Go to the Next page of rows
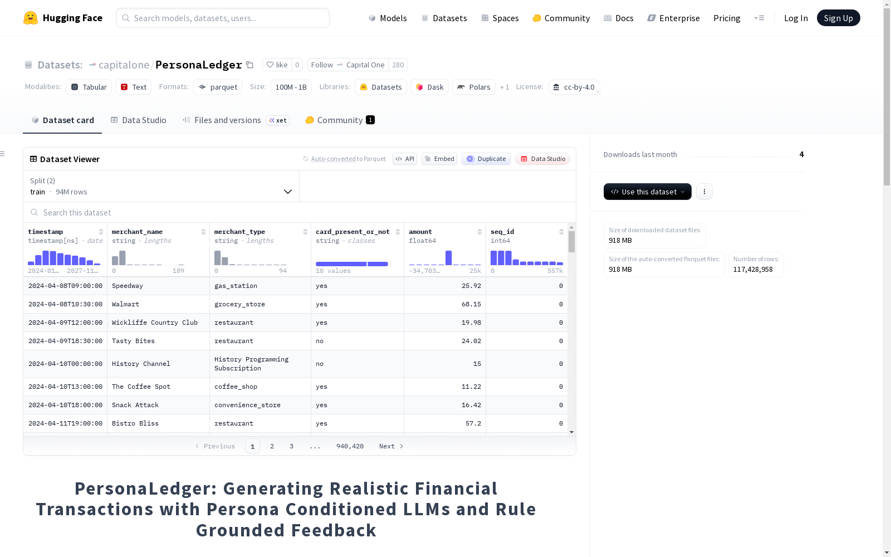 point(391,446)
